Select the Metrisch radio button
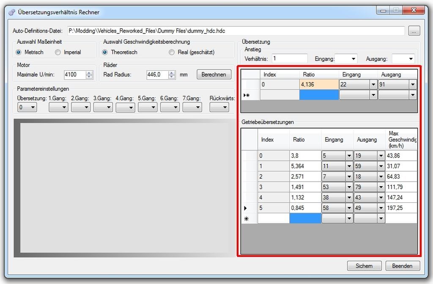The image size is (433, 284). point(19,52)
